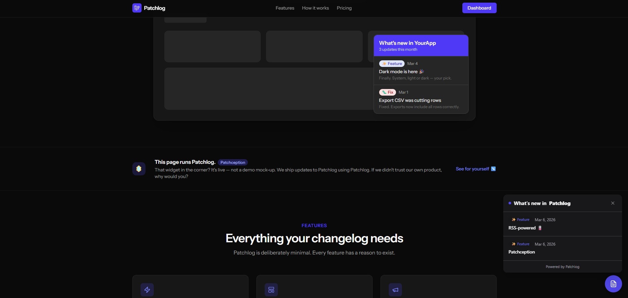
Task: Click the megaphone feature icon
Action: click(x=395, y=289)
